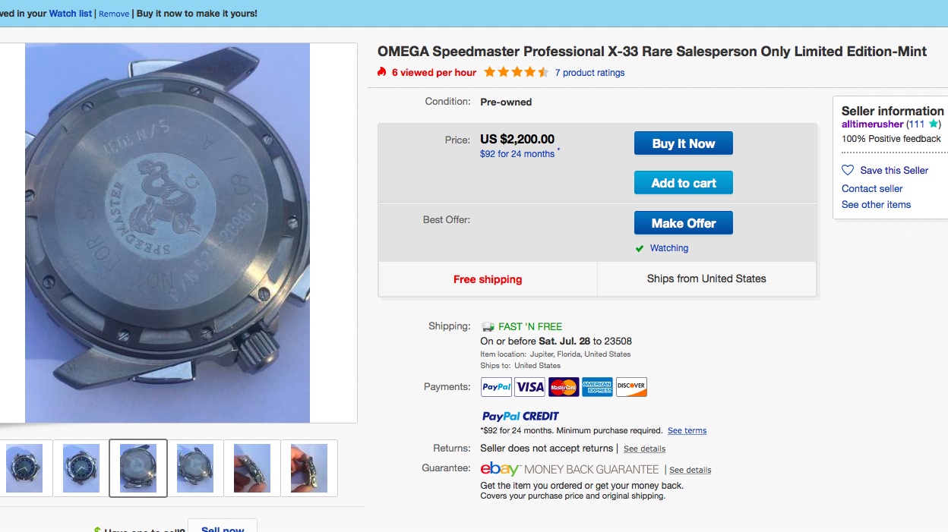Click the eBay Money Back Guarantee logo
Screen dimensions: 948x532
(x=570, y=469)
